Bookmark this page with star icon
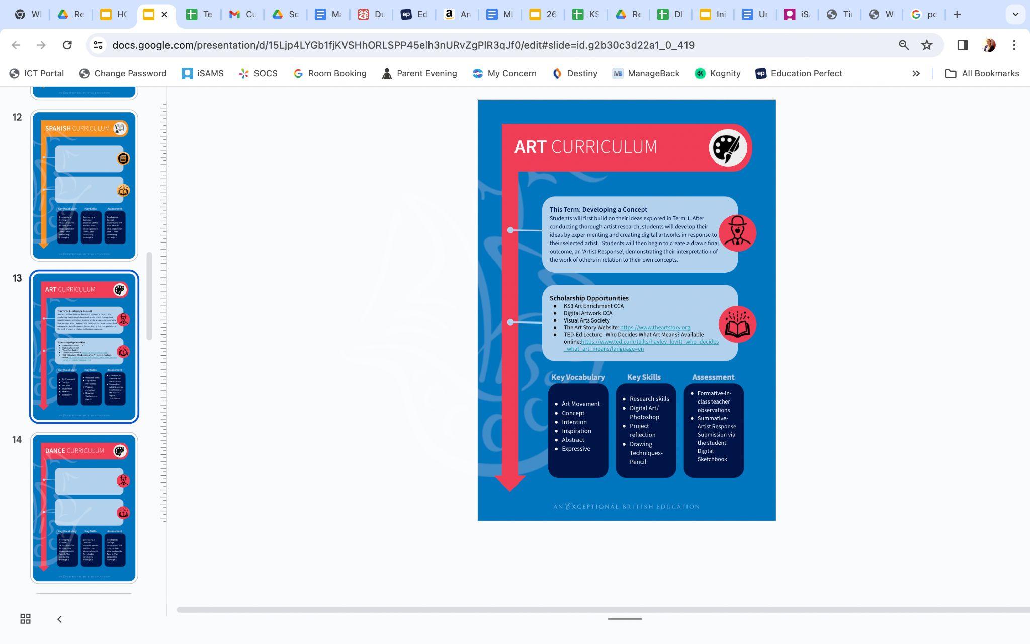 (x=926, y=45)
